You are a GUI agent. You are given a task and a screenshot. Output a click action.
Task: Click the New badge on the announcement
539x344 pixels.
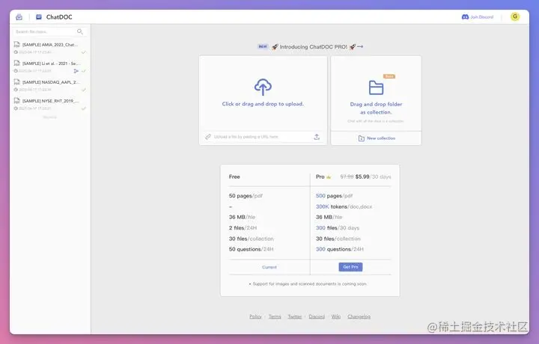pos(263,46)
